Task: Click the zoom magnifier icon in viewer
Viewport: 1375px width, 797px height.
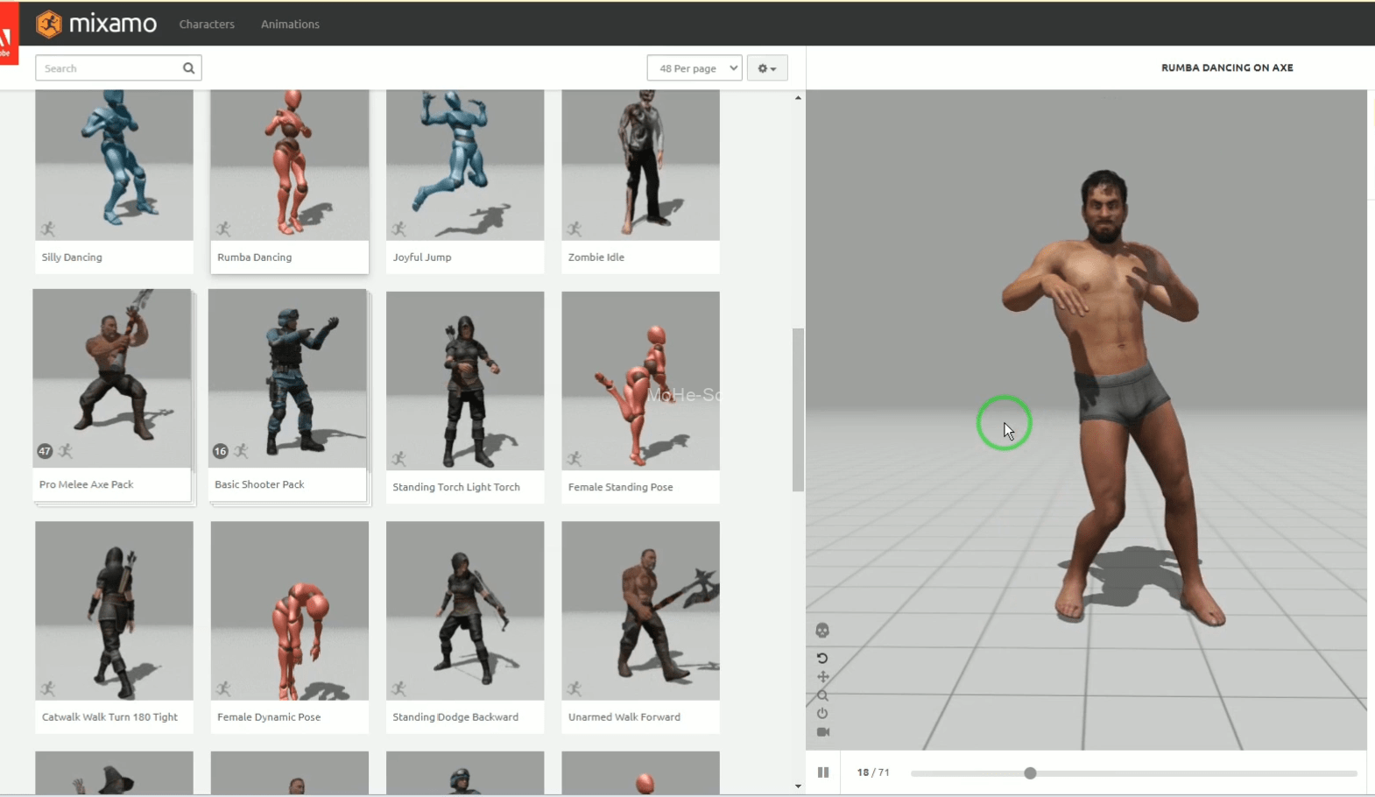Action: click(822, 695)
